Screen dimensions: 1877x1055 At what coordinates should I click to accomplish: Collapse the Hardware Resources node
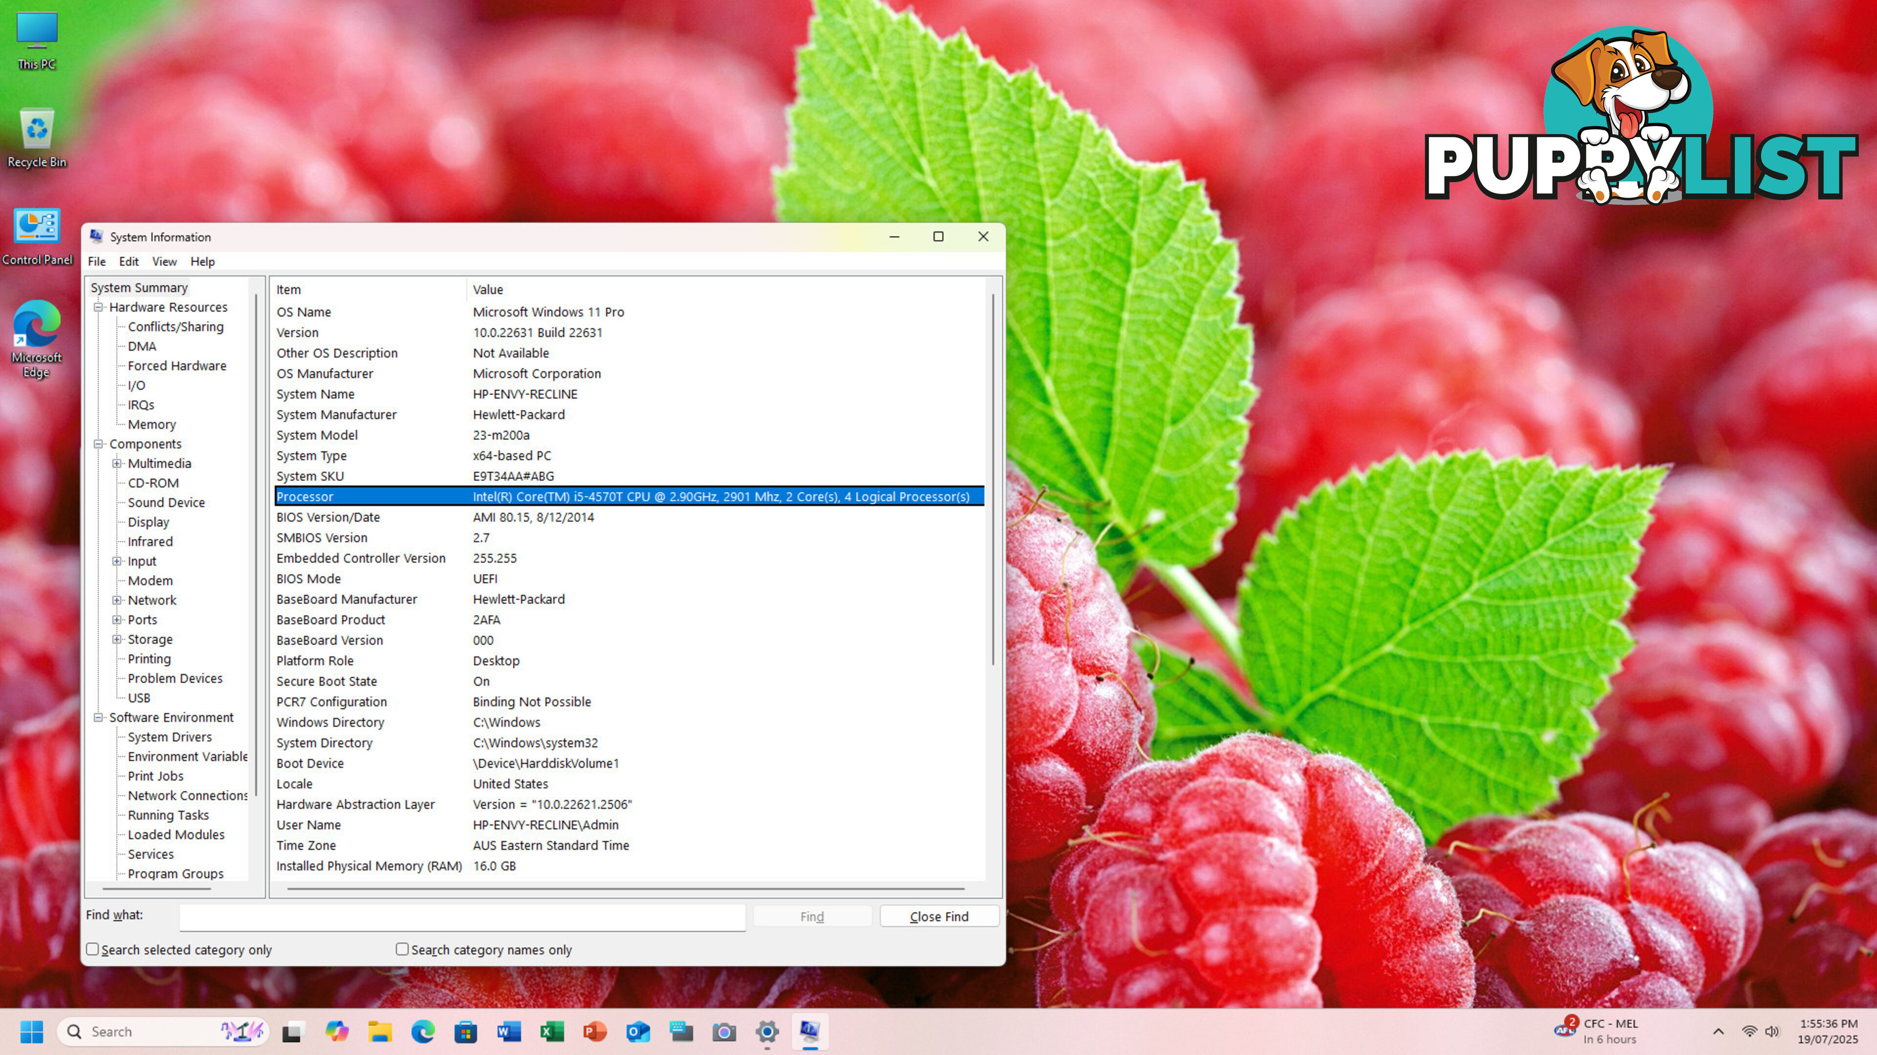98,307
